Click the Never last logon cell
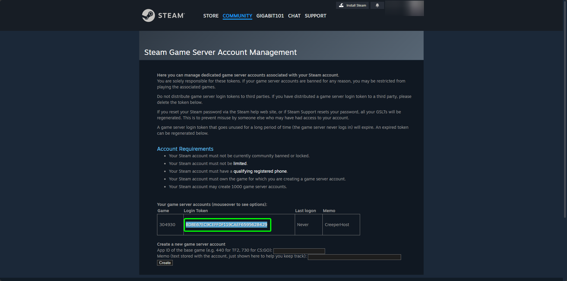567x281 pixels. tap(302, 225)
